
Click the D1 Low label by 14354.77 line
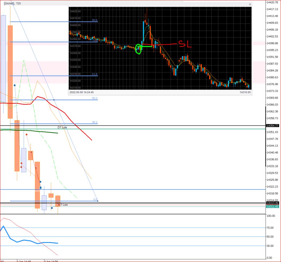pyautogui.click(x=62, y=128)
